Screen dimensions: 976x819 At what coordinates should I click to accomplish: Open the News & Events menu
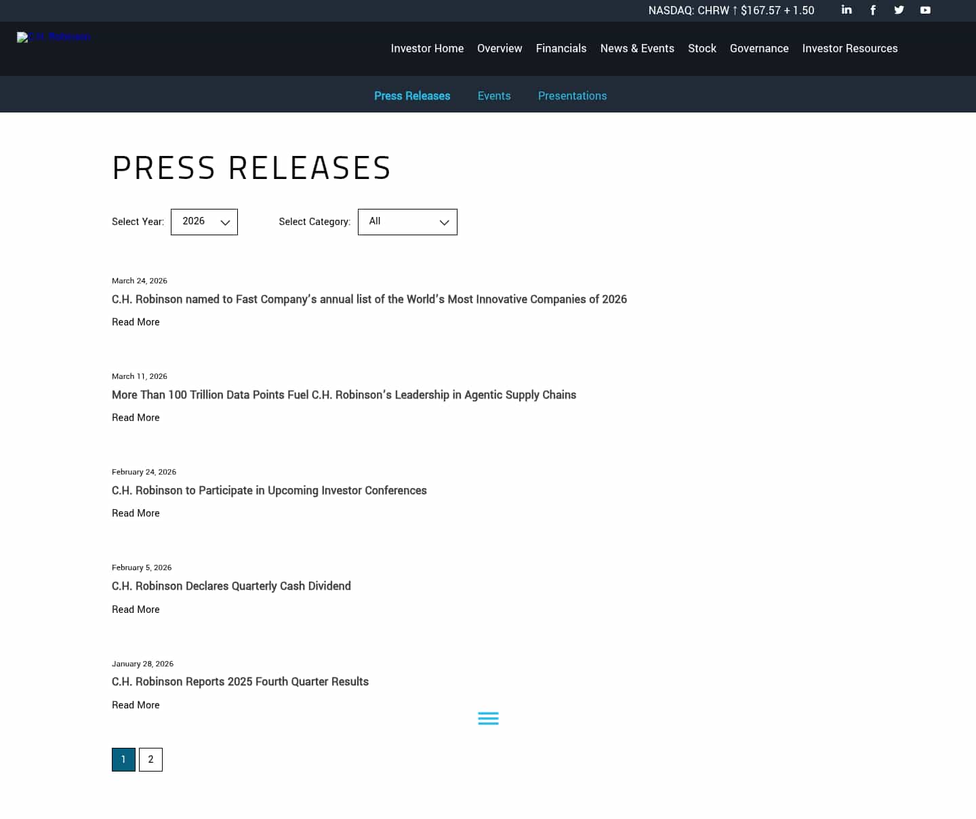pyautogui.click(x=637, y=48)
